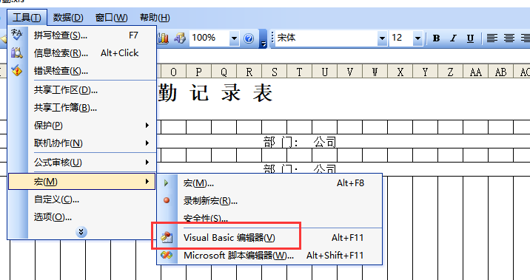
Task: Click the Visual Basic editor icon
Action: pos(167,238)
